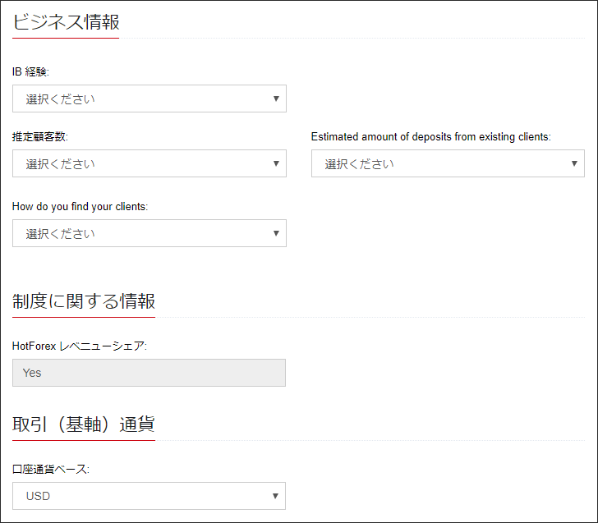Expand the Estimated amount of deposits dropdown
598x523 pixels.
[x=447, y=163]
